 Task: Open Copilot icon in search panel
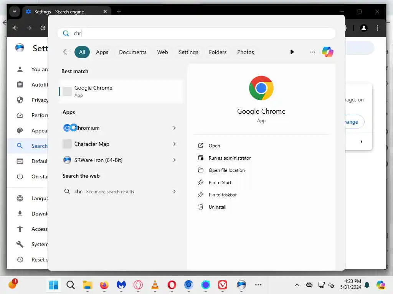click(328, 52)
